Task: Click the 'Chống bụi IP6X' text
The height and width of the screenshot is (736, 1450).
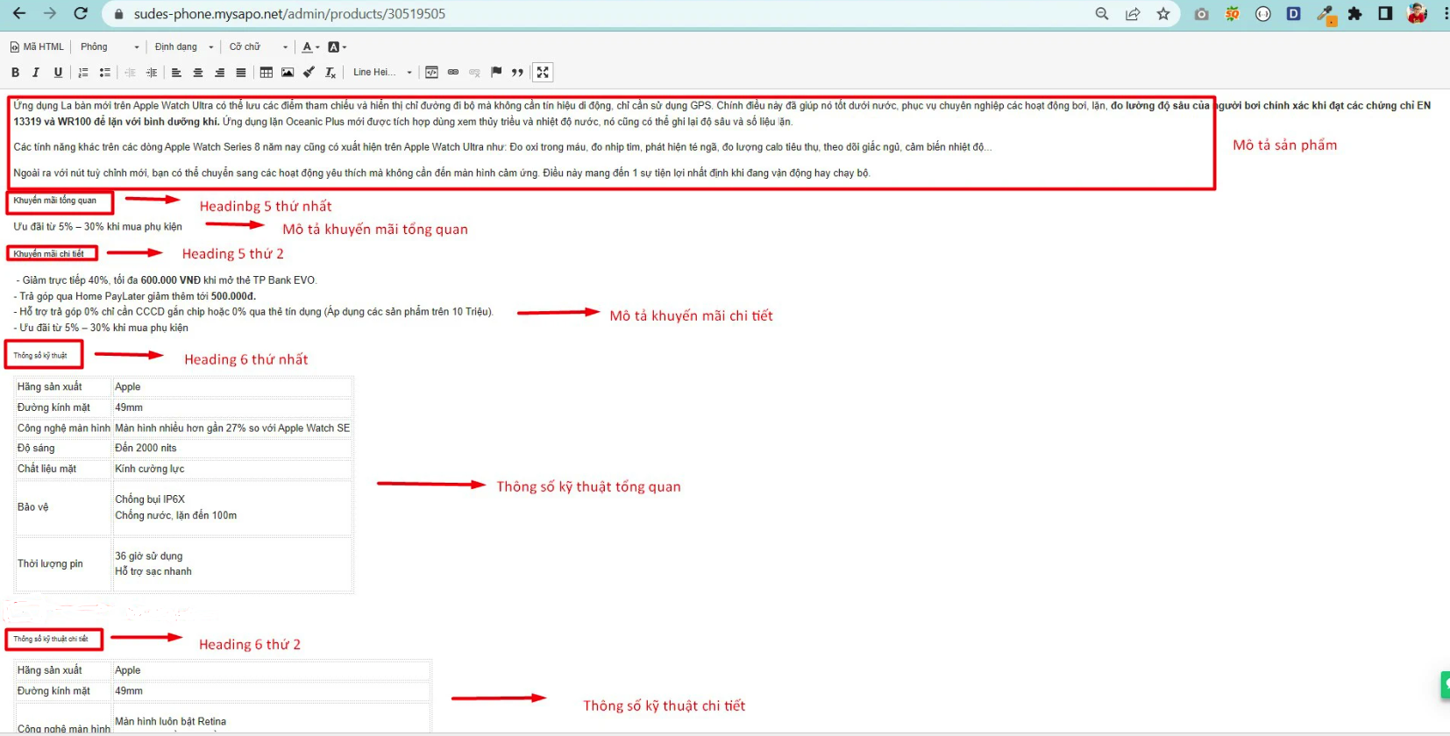Action: pos(150,499)
